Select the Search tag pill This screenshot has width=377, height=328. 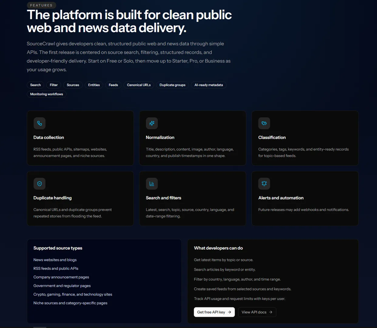tap(35, 85)
